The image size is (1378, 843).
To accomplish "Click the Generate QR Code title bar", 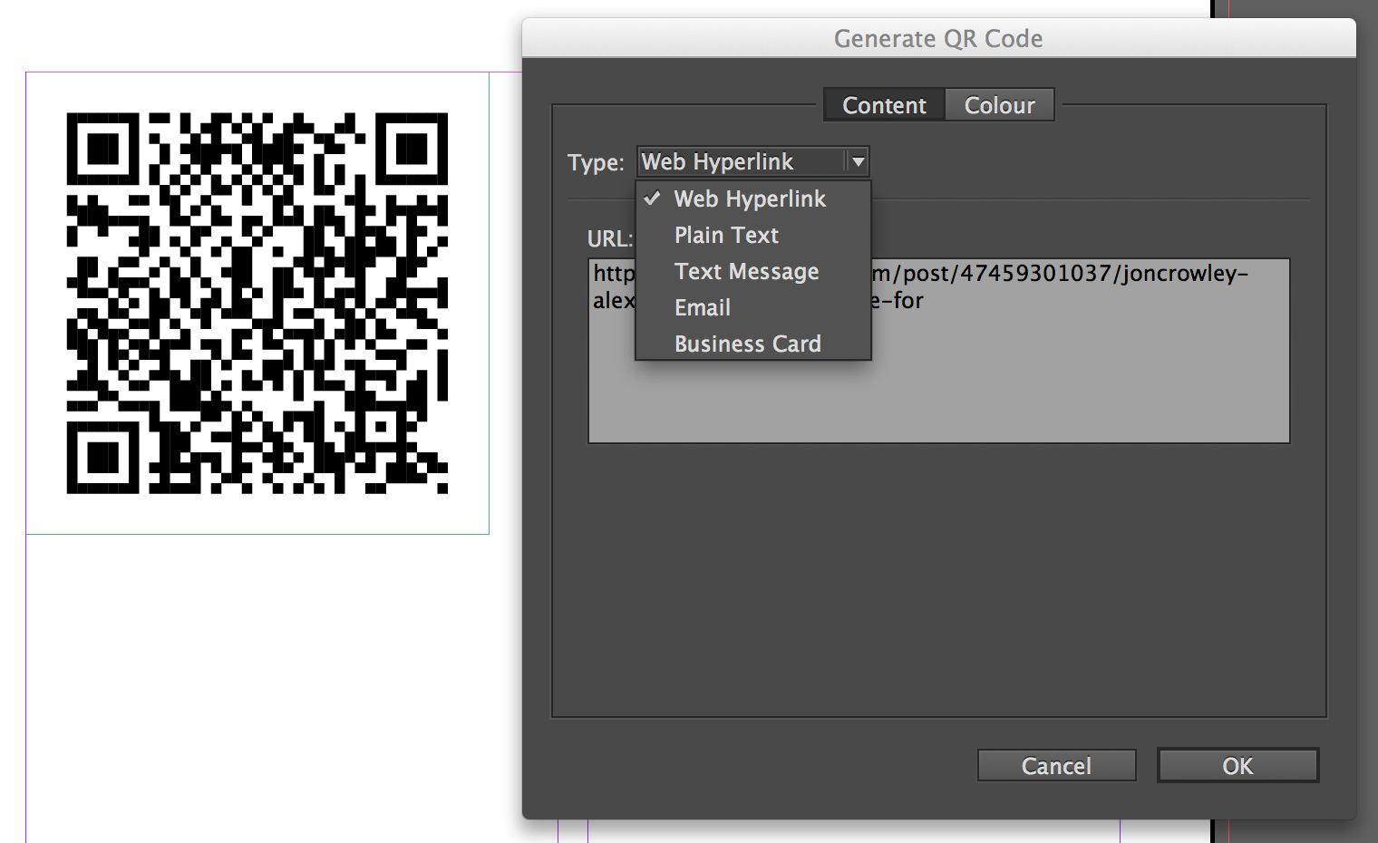I will click(938, 38).
